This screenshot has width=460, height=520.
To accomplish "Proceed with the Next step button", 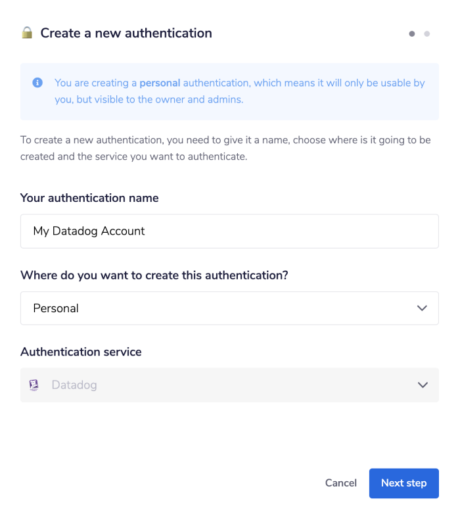I will point(403,483).
